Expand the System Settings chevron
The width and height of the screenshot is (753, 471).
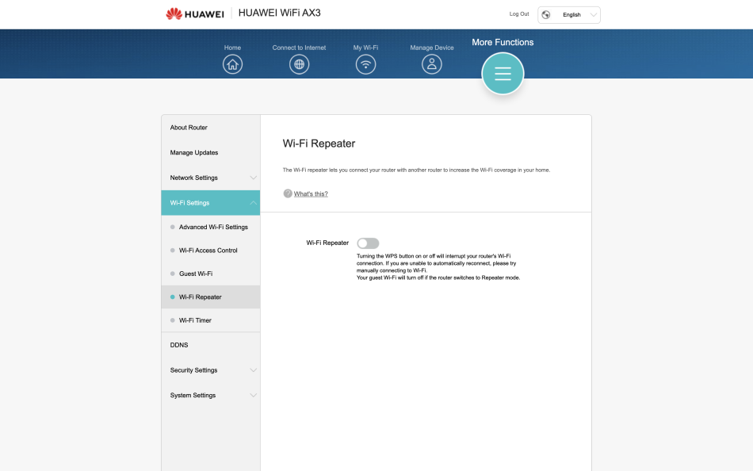pos(253,395)
